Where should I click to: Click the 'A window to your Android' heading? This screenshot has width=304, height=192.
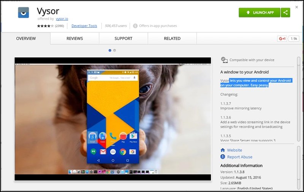click(x=244, y=72)
